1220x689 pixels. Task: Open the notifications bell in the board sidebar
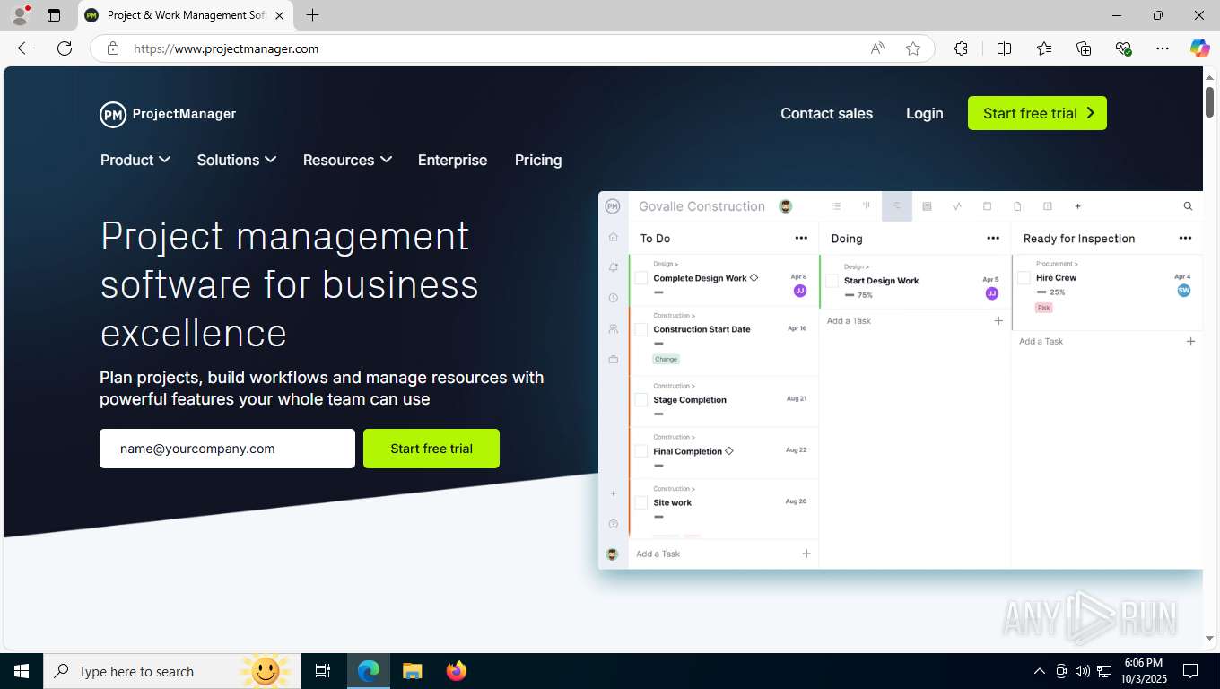click(614, 267)
